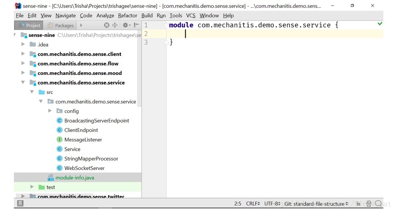Select StringMapperProcessor in tree

[x=91, y=158]
